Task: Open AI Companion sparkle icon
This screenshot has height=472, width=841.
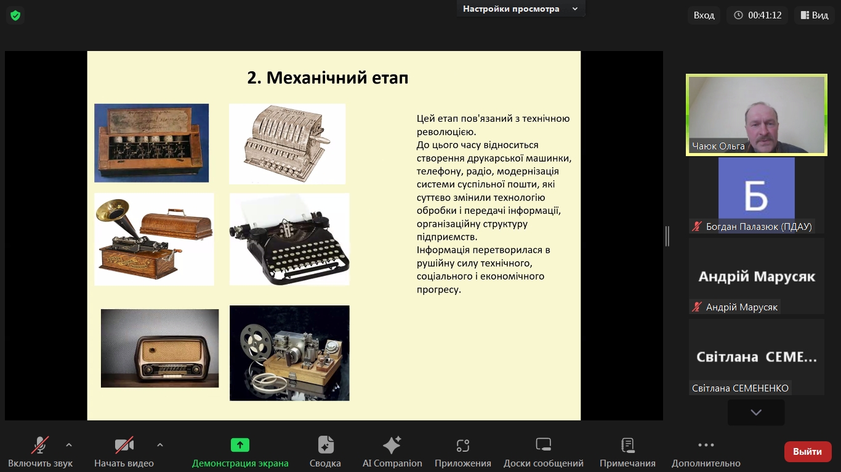Action: click(392, 445)
